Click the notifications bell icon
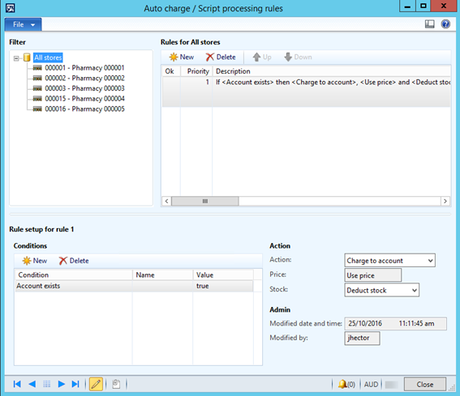The width and height of the screenshot is (460, 396). click(342, 384)
